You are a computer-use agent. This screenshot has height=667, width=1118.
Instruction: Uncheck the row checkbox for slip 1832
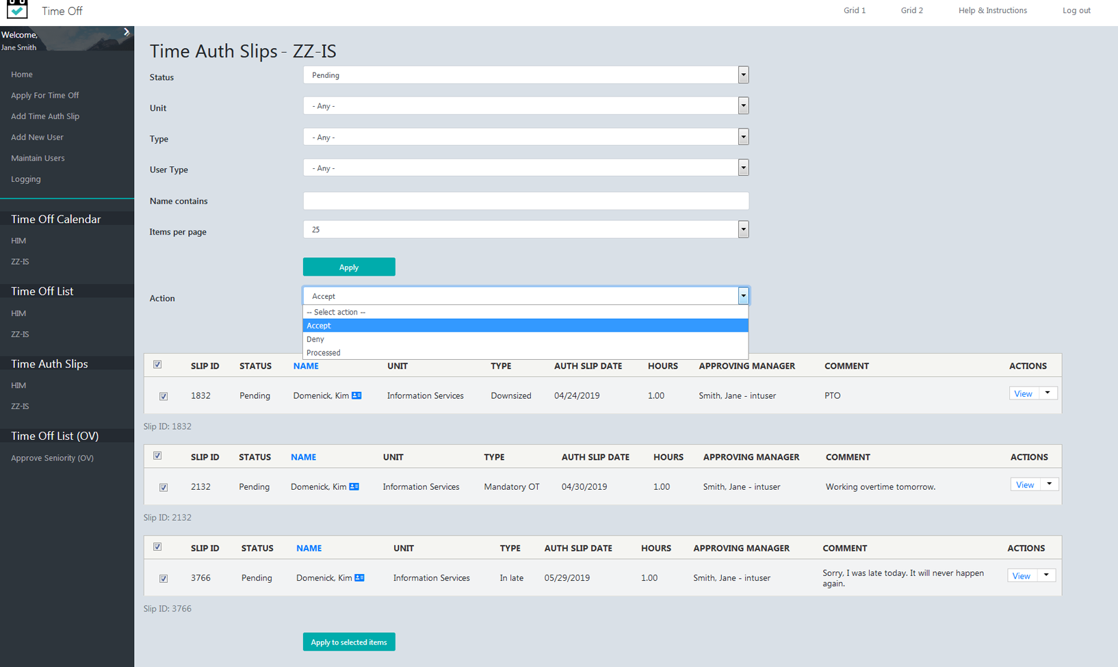click(x=164, y=395)
